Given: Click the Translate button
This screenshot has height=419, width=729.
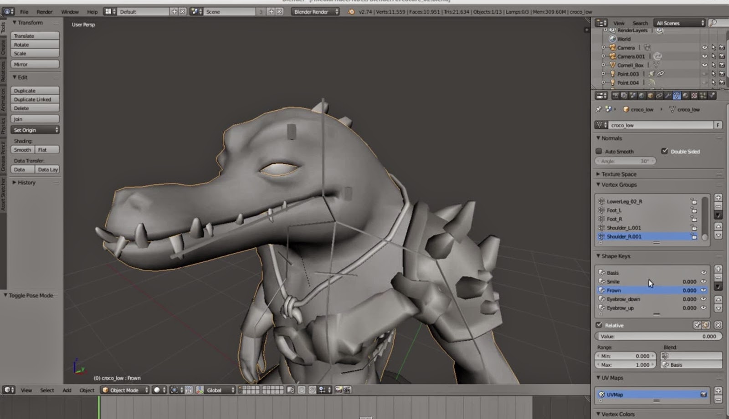Looking at the screenshot, I should (x=35, y=36).
